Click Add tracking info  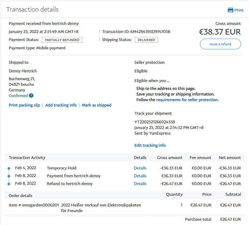click(x=61, y=105)
